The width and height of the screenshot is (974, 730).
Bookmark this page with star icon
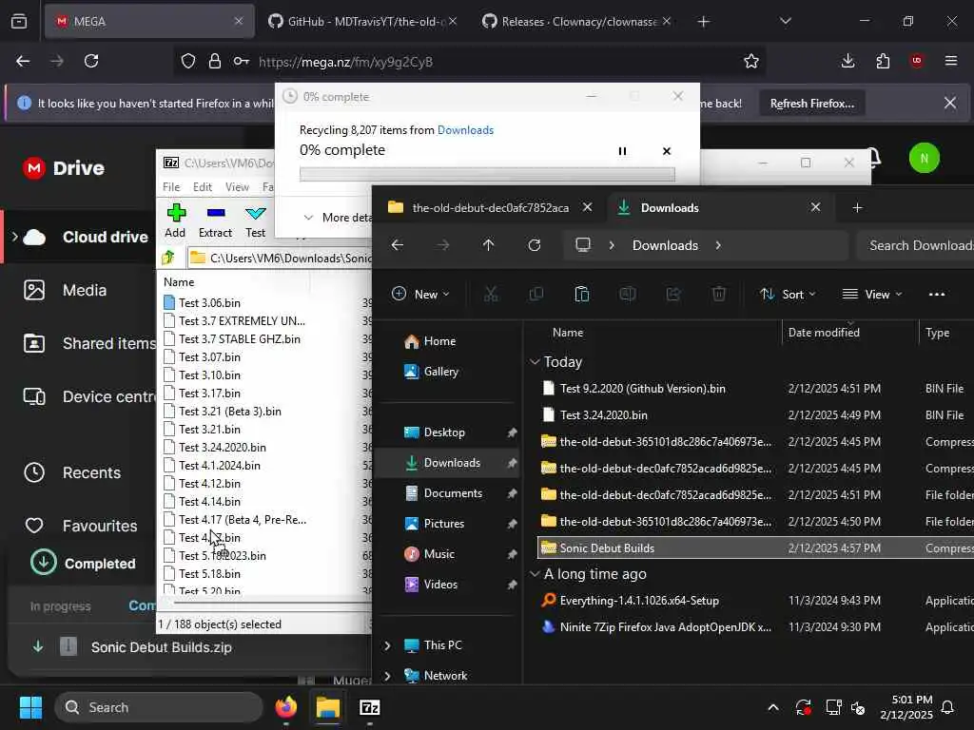[x=751, y=61]
